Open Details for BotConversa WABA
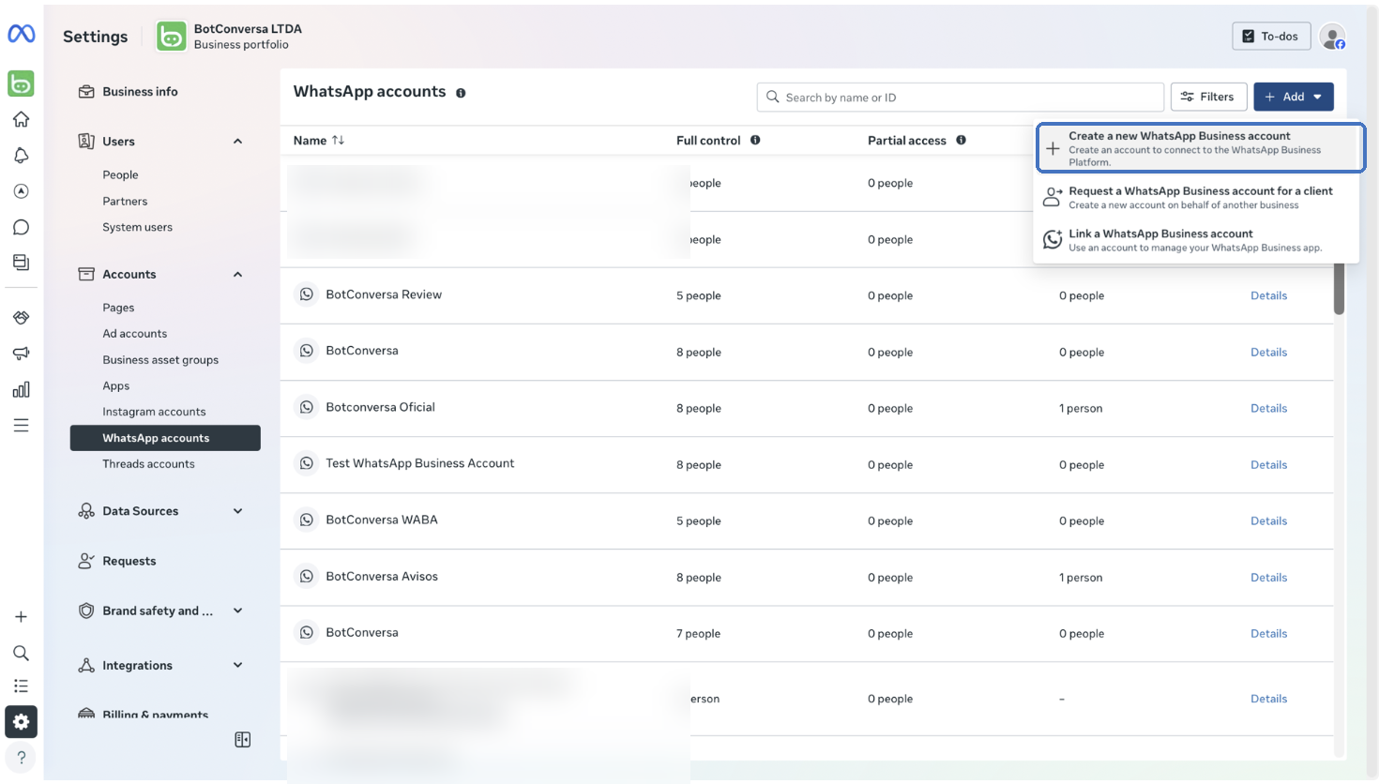This screenshot has width=1379, height=784. tap(1268, 520)
